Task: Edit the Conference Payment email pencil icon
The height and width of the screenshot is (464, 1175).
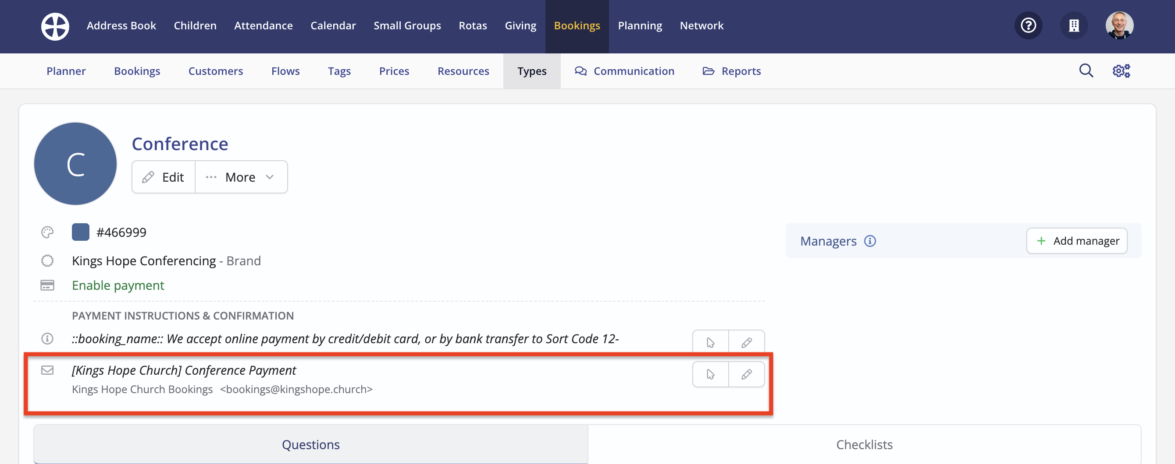Action: tap(747, 374)
